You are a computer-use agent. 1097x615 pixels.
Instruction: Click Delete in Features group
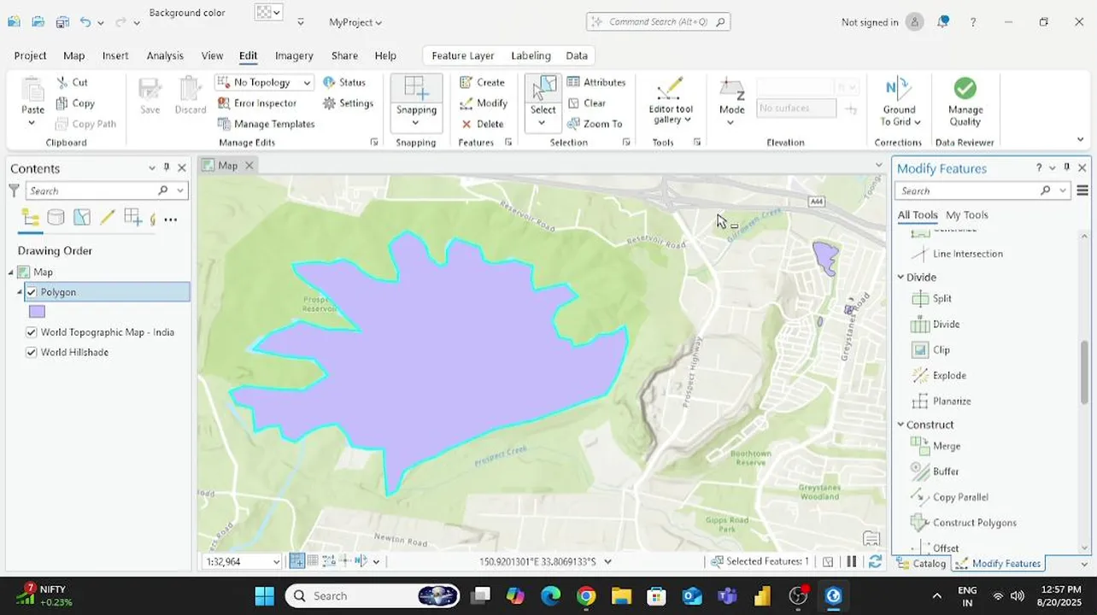coord(482,124)
